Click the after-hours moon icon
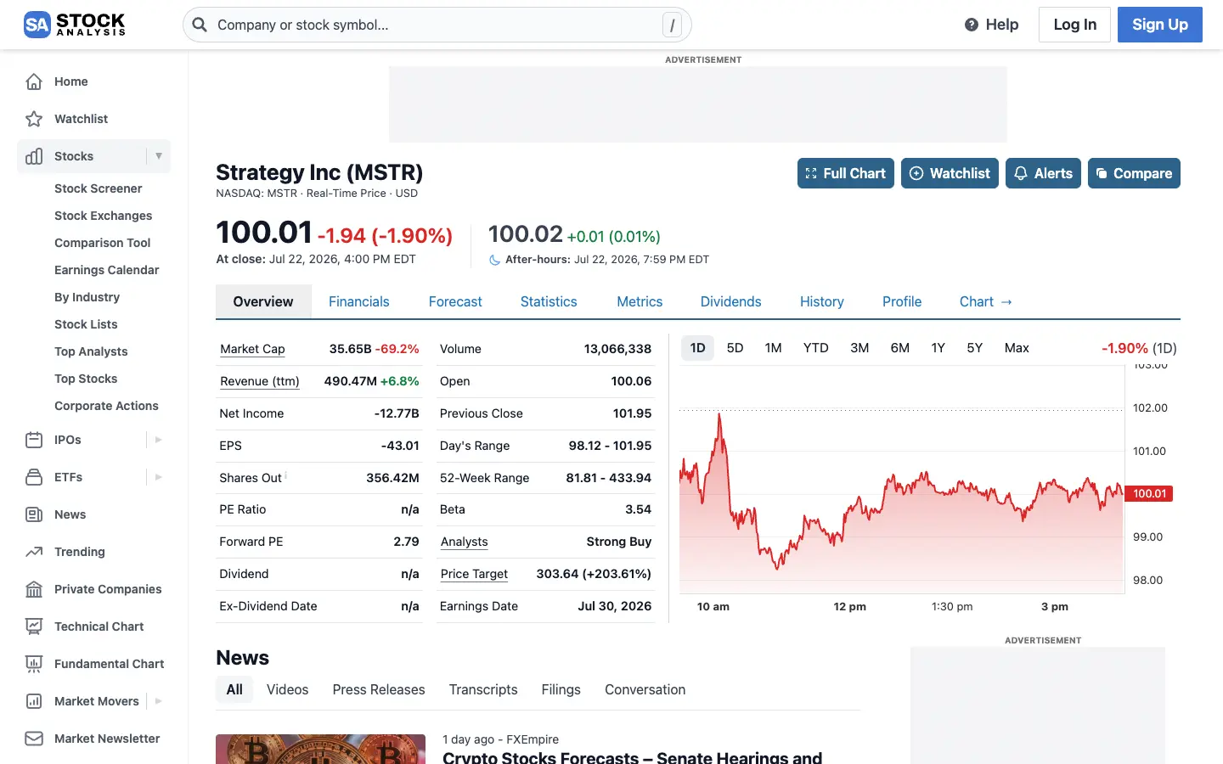 [x=494, y=260]
